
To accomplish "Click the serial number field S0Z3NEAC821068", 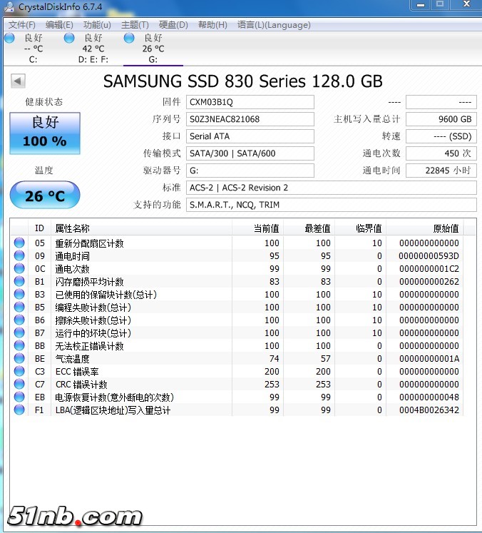I will (250, 119).
